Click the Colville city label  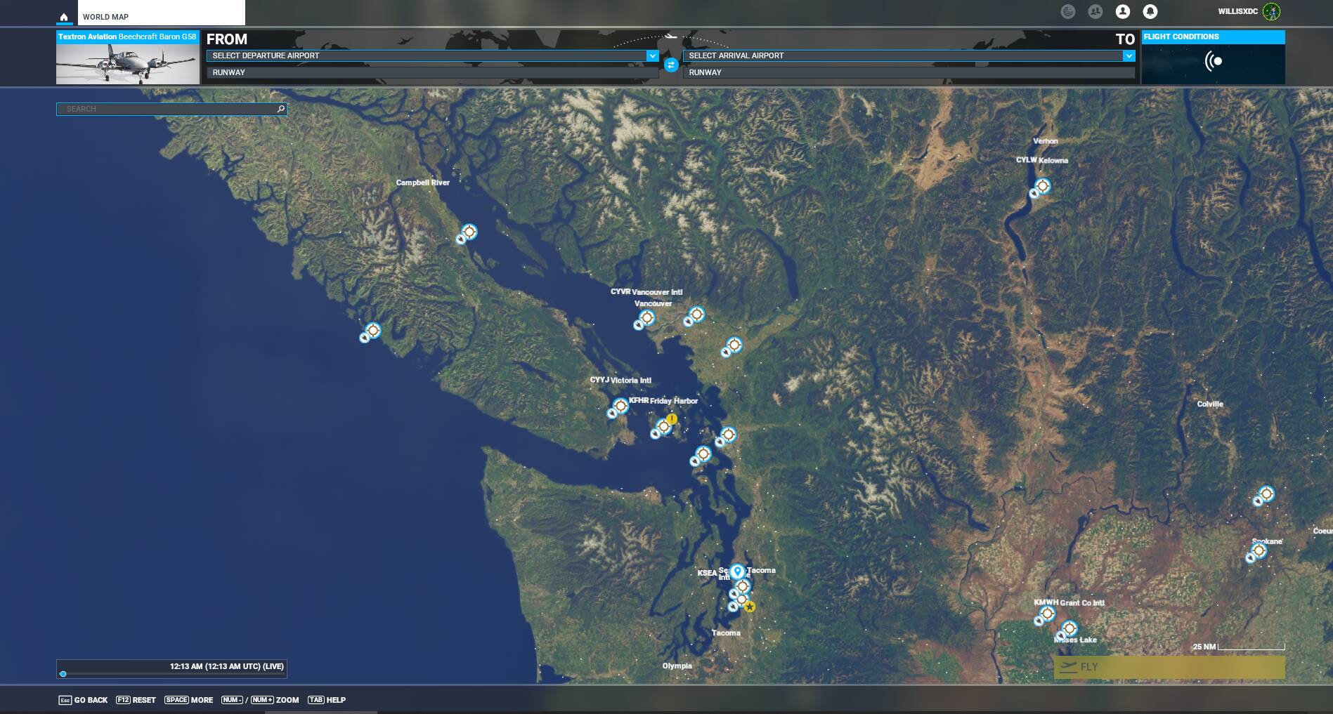1210,404
